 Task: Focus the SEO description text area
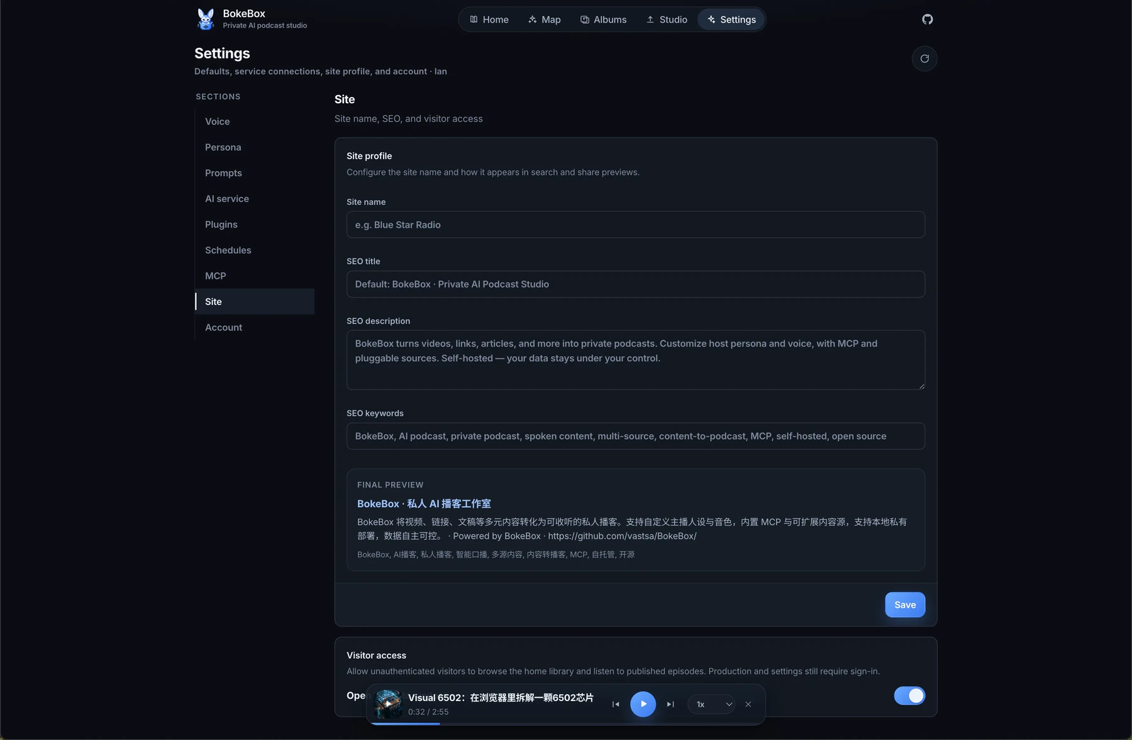pos(636,360)
